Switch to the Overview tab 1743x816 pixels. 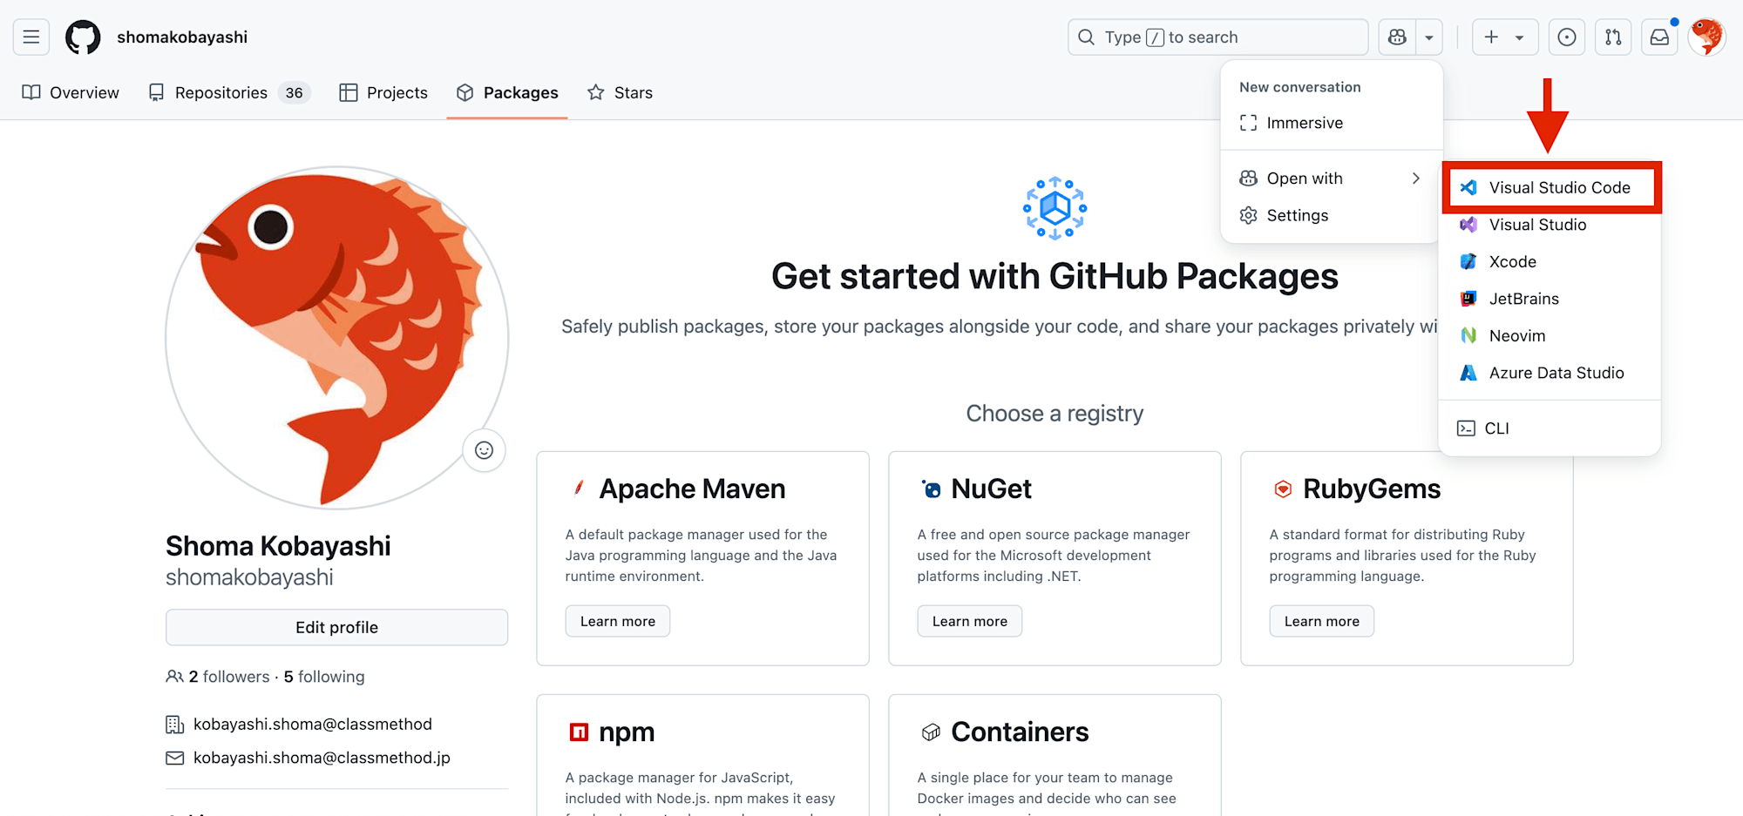tap(71, 92)
